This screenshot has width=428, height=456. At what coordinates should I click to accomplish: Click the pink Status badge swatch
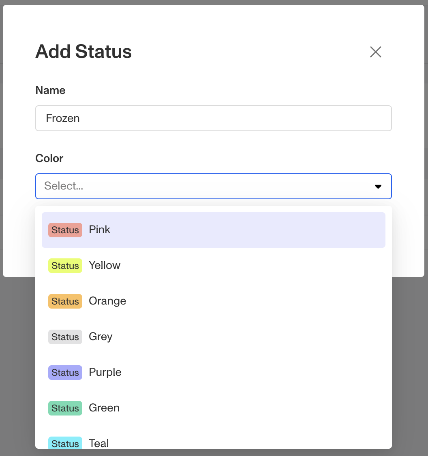click(x=65, y=230)
